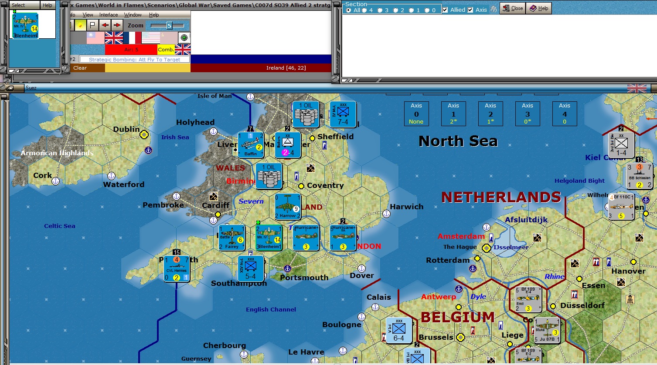
Task: Toggle the Axis checkbox
Action: coord(470,10)
